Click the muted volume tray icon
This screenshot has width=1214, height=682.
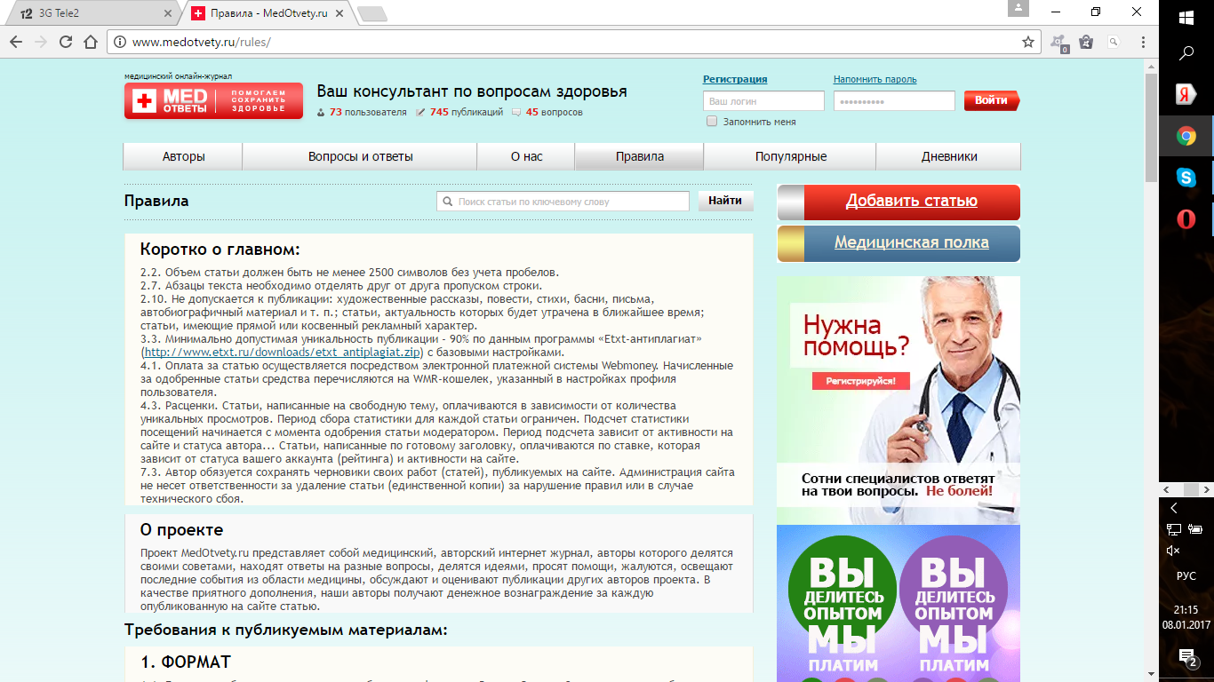(x=1174, y=550)
